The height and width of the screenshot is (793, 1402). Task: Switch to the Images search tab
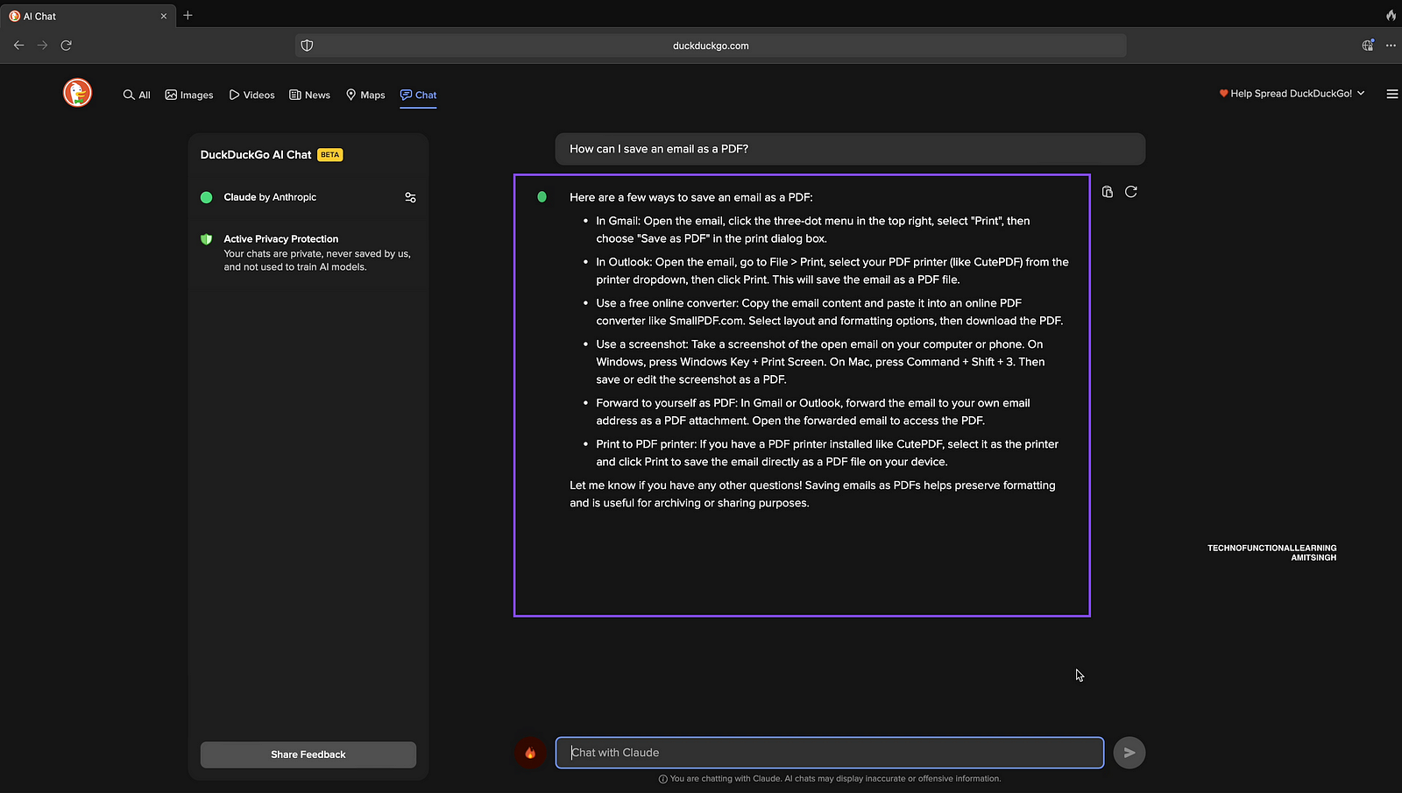click(189, 95)
